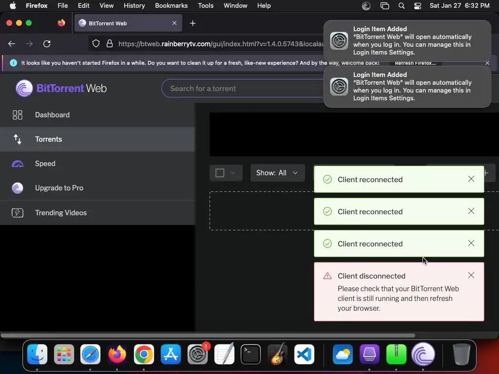
Task: Click the first Login Item Added notification
Action: (407, 41)
